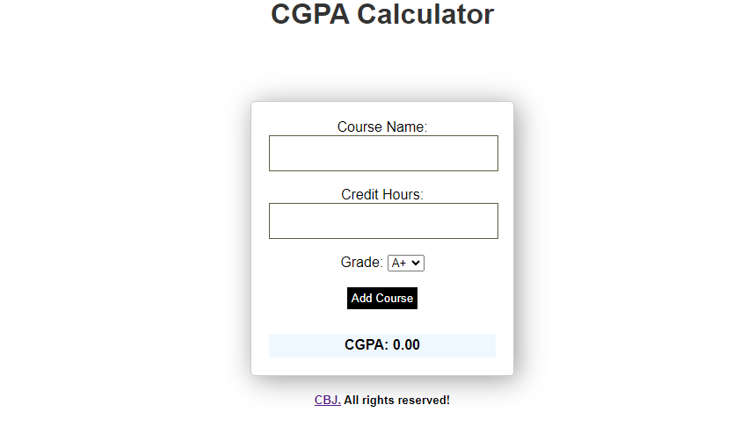Click the A+ value in Grade selector

click(399, 263)
